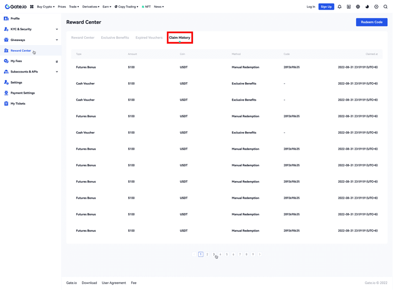
Task: Open the hexagon settings icon in header
Action: 376,7
